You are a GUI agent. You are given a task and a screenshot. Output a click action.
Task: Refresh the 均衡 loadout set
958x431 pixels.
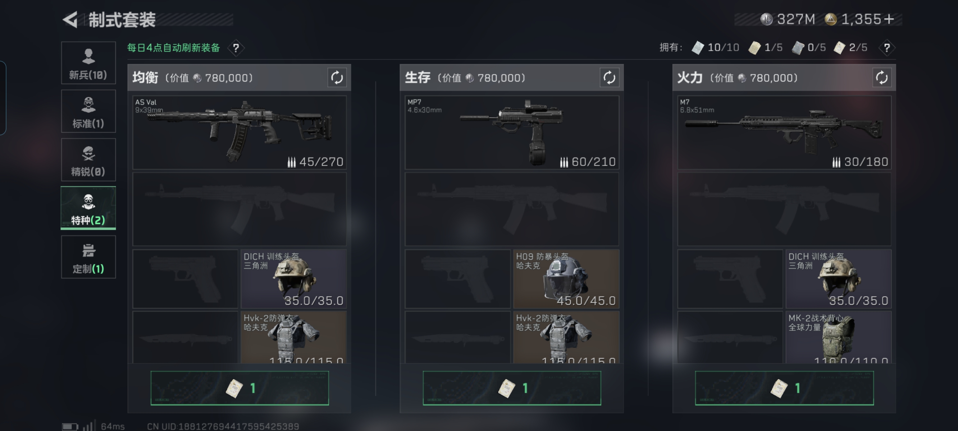click(337, 78)
